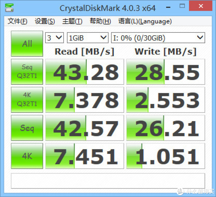Minimize the CrystalDiskMark window
The height and width of the screenshot is (197, 216).
[x=168, y=7]
